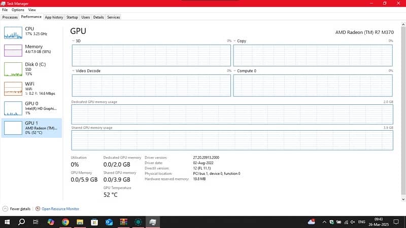406x228 pixels.
Task: Switch to the Details tab
Action: click(98, 17)
